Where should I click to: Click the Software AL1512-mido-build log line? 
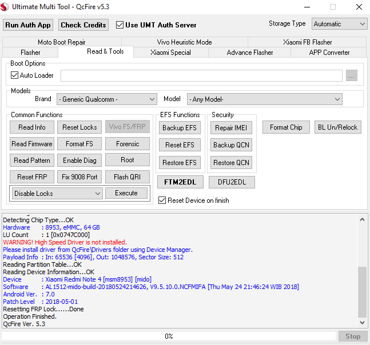pos(151,287)
